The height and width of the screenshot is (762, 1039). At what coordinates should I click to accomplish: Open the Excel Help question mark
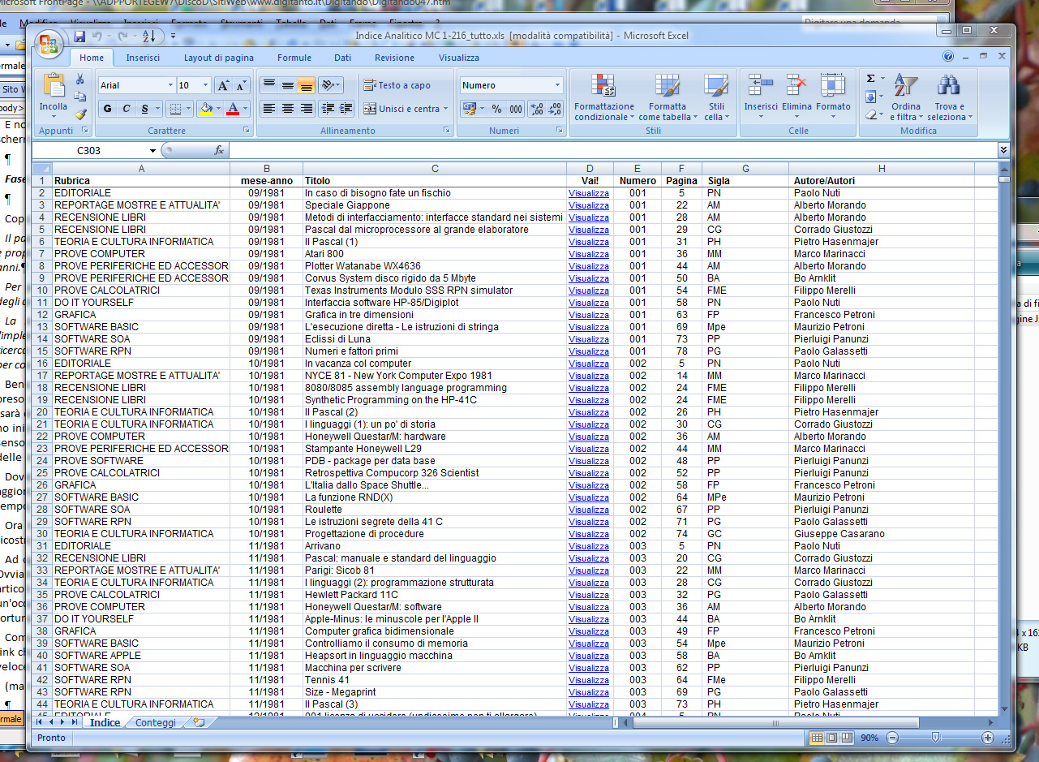tap(948, 57)
